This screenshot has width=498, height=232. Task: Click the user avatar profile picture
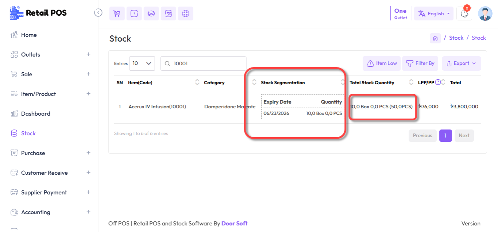click(485, 13)
